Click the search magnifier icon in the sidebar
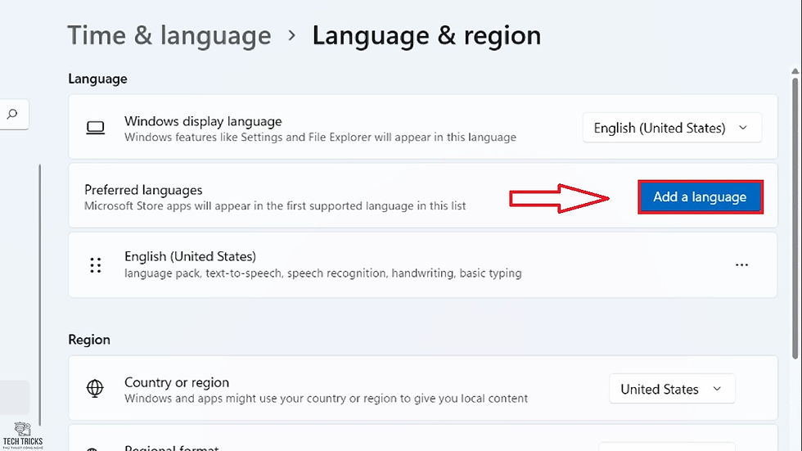This screenshot has height=451, width=802. click(x=12, y=114)
